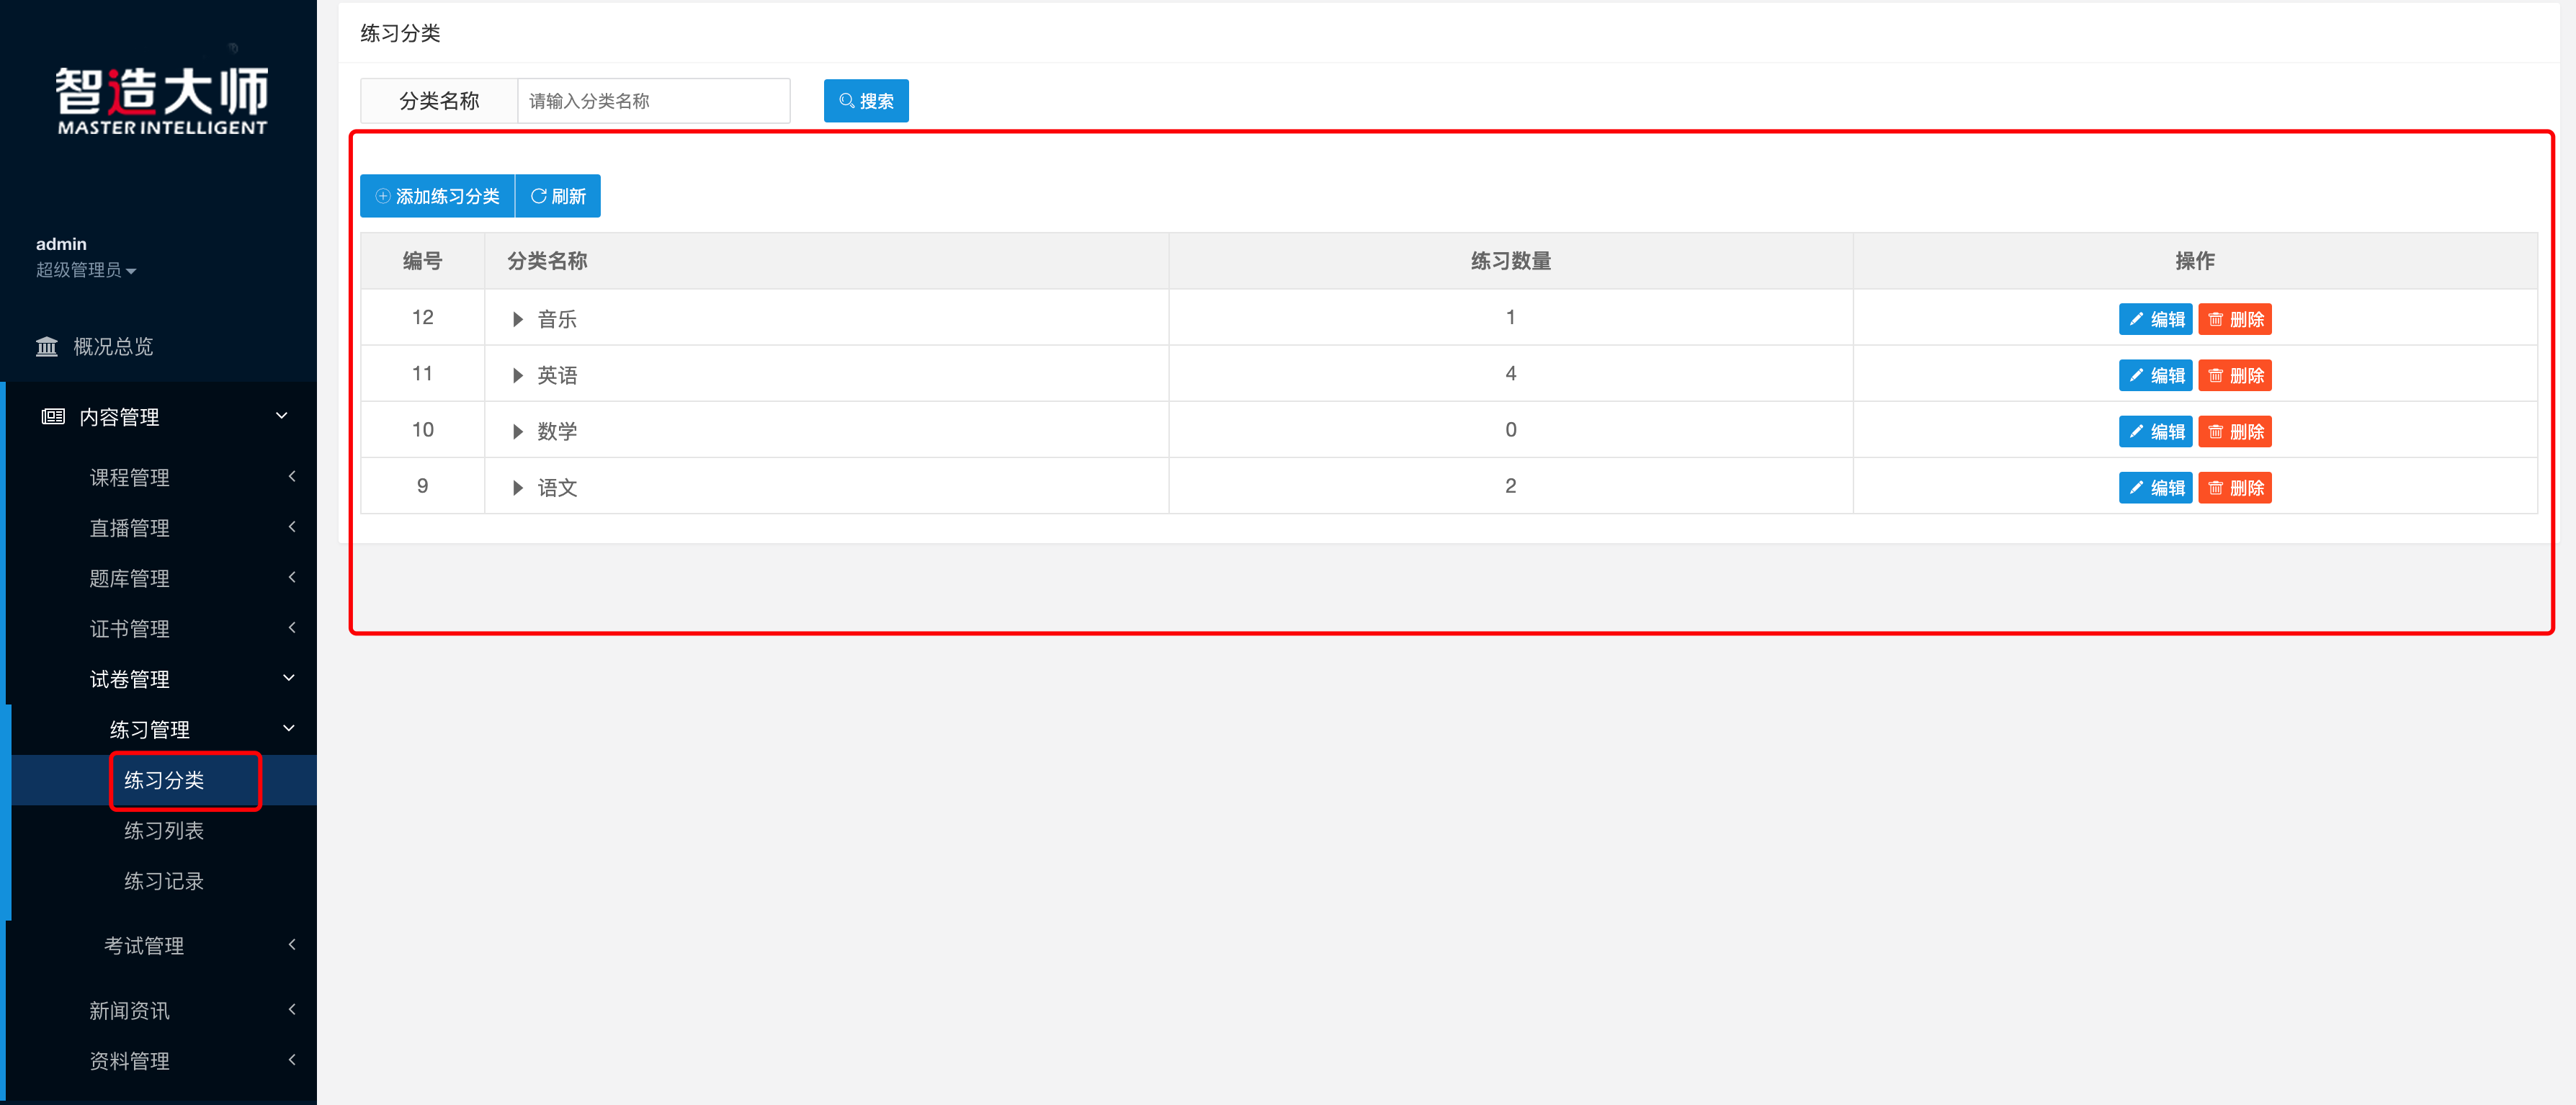
Task: Click row number 11 cell
Action: [x=422, y=373]
